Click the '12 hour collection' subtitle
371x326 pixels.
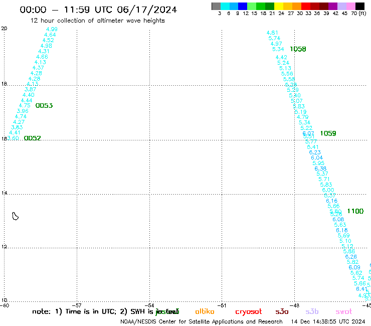97,21
